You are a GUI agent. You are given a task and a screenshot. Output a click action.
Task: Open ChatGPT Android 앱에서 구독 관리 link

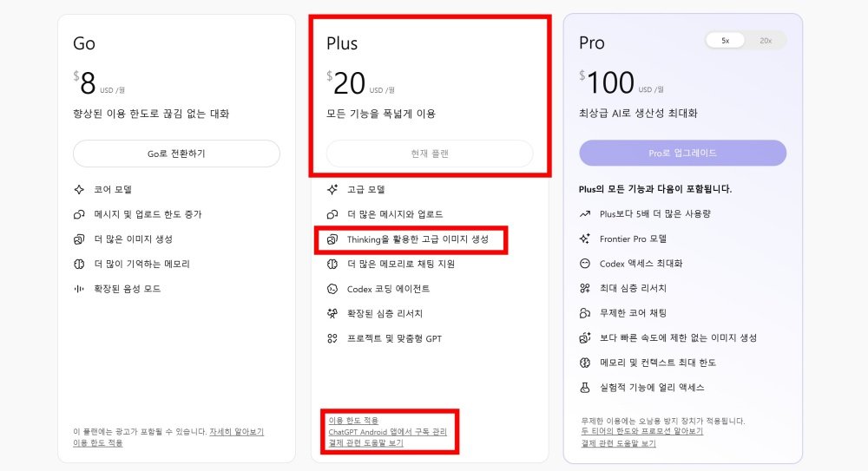(387, 432)
